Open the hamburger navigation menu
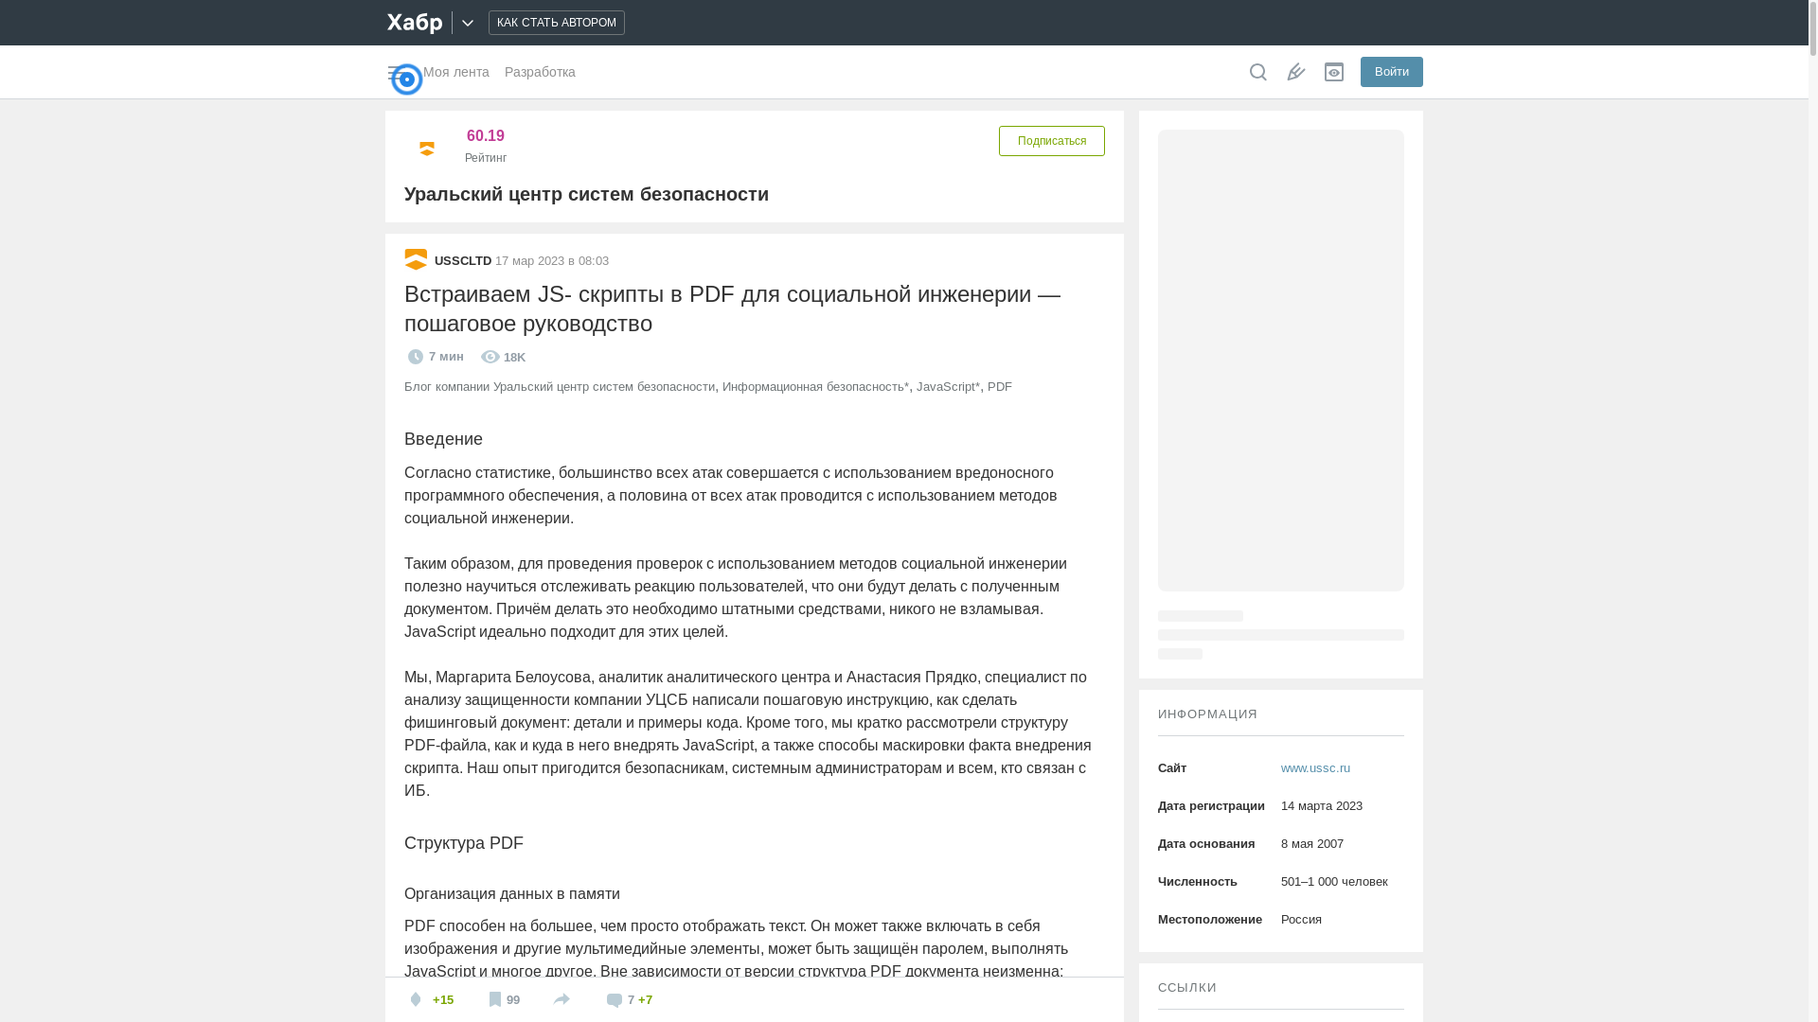Viewport: 1818px width, 1022px height. 396,72
